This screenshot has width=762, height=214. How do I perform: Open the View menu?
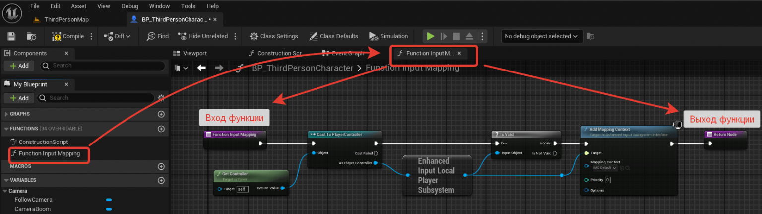click(104, 6)
